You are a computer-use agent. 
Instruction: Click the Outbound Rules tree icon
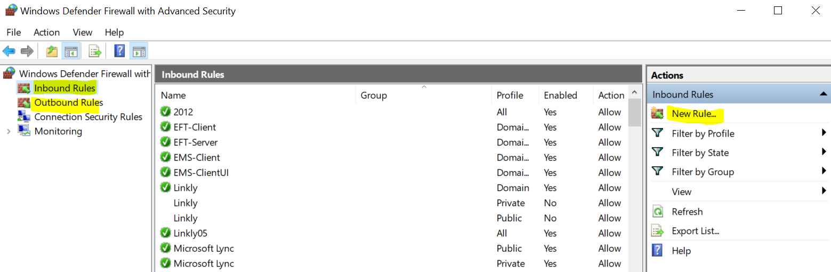coord(24,102)
